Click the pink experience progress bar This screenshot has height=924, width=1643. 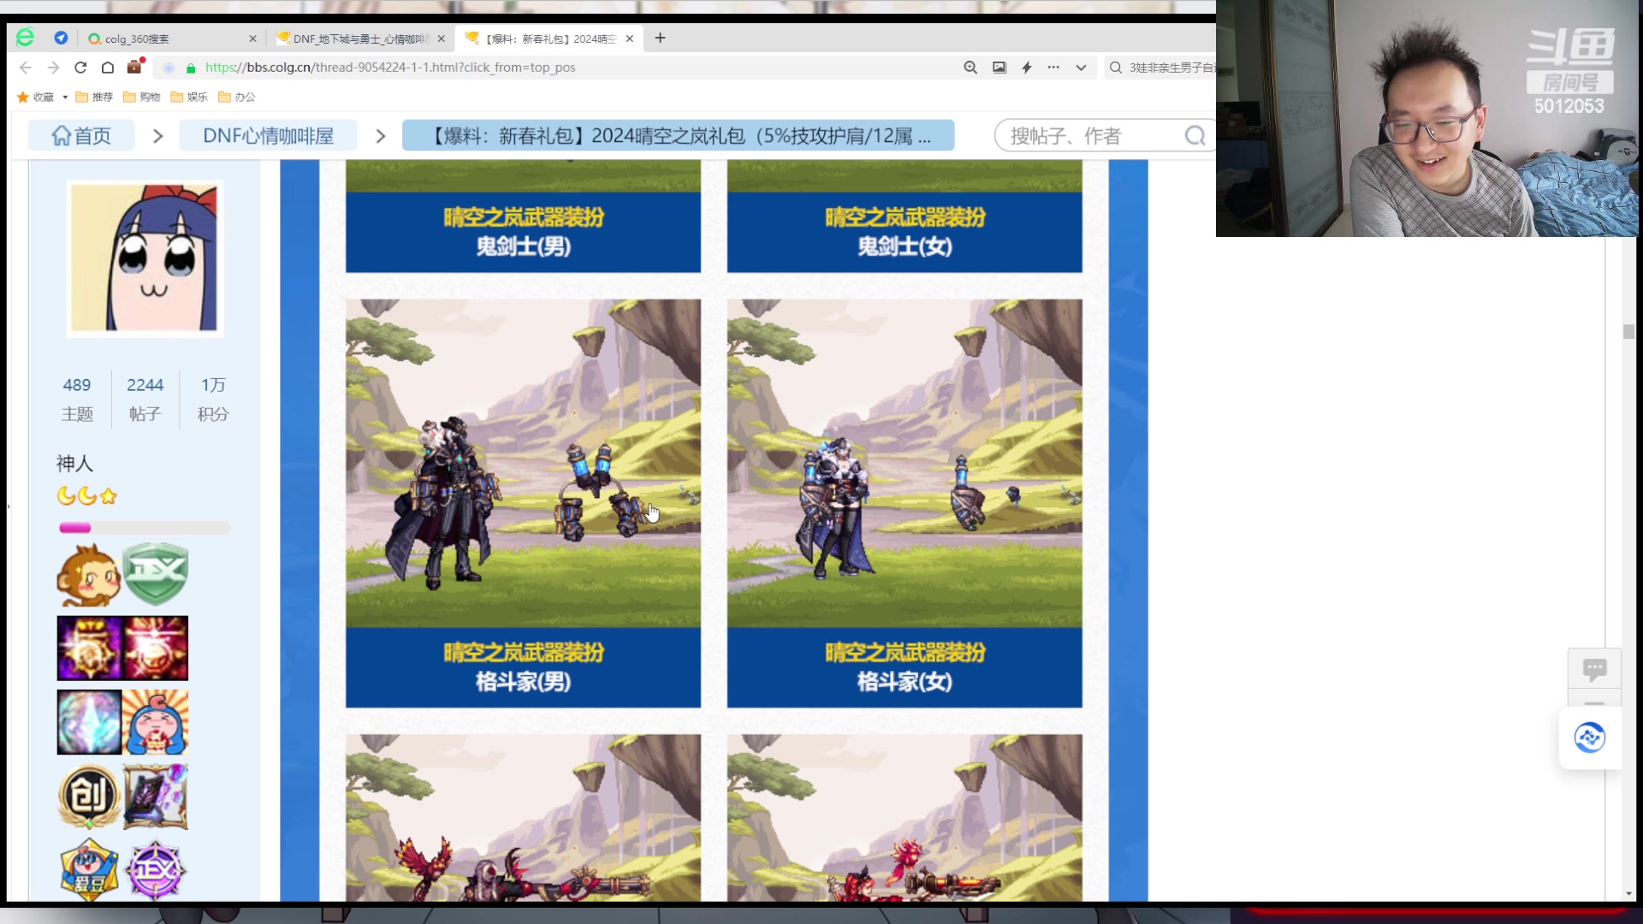click(145, 528)
